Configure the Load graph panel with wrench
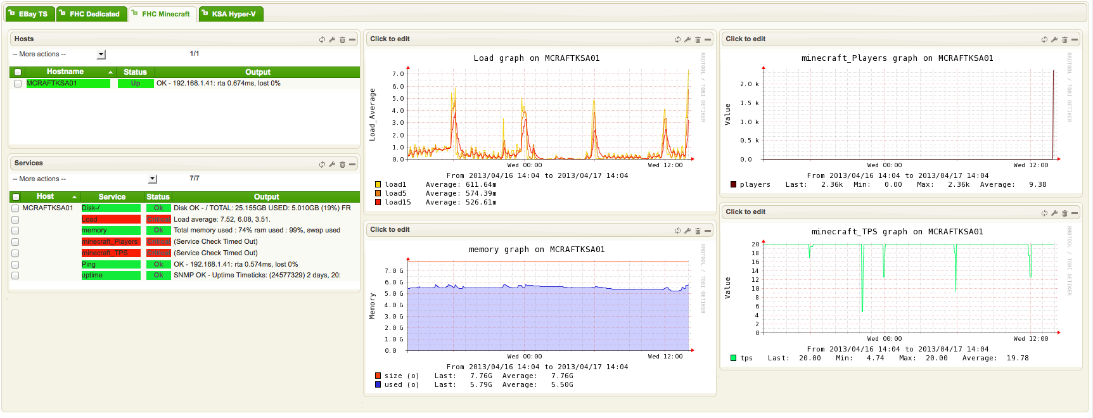Viewport: 1093px width, 418px height. click(x=687, y=39)
